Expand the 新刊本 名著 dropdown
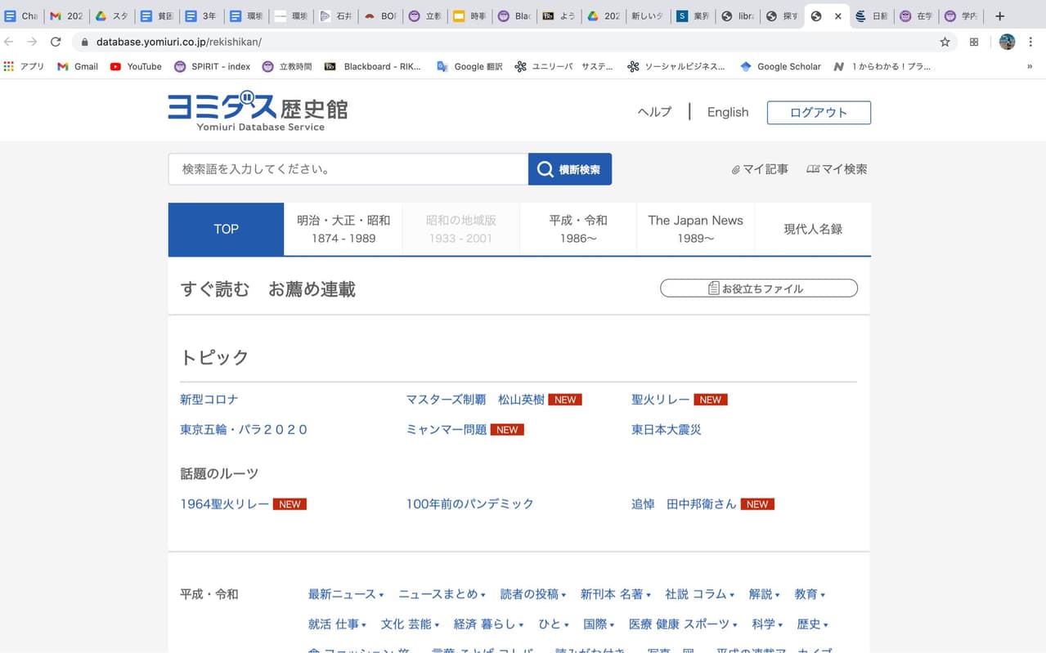 (616, 594)
